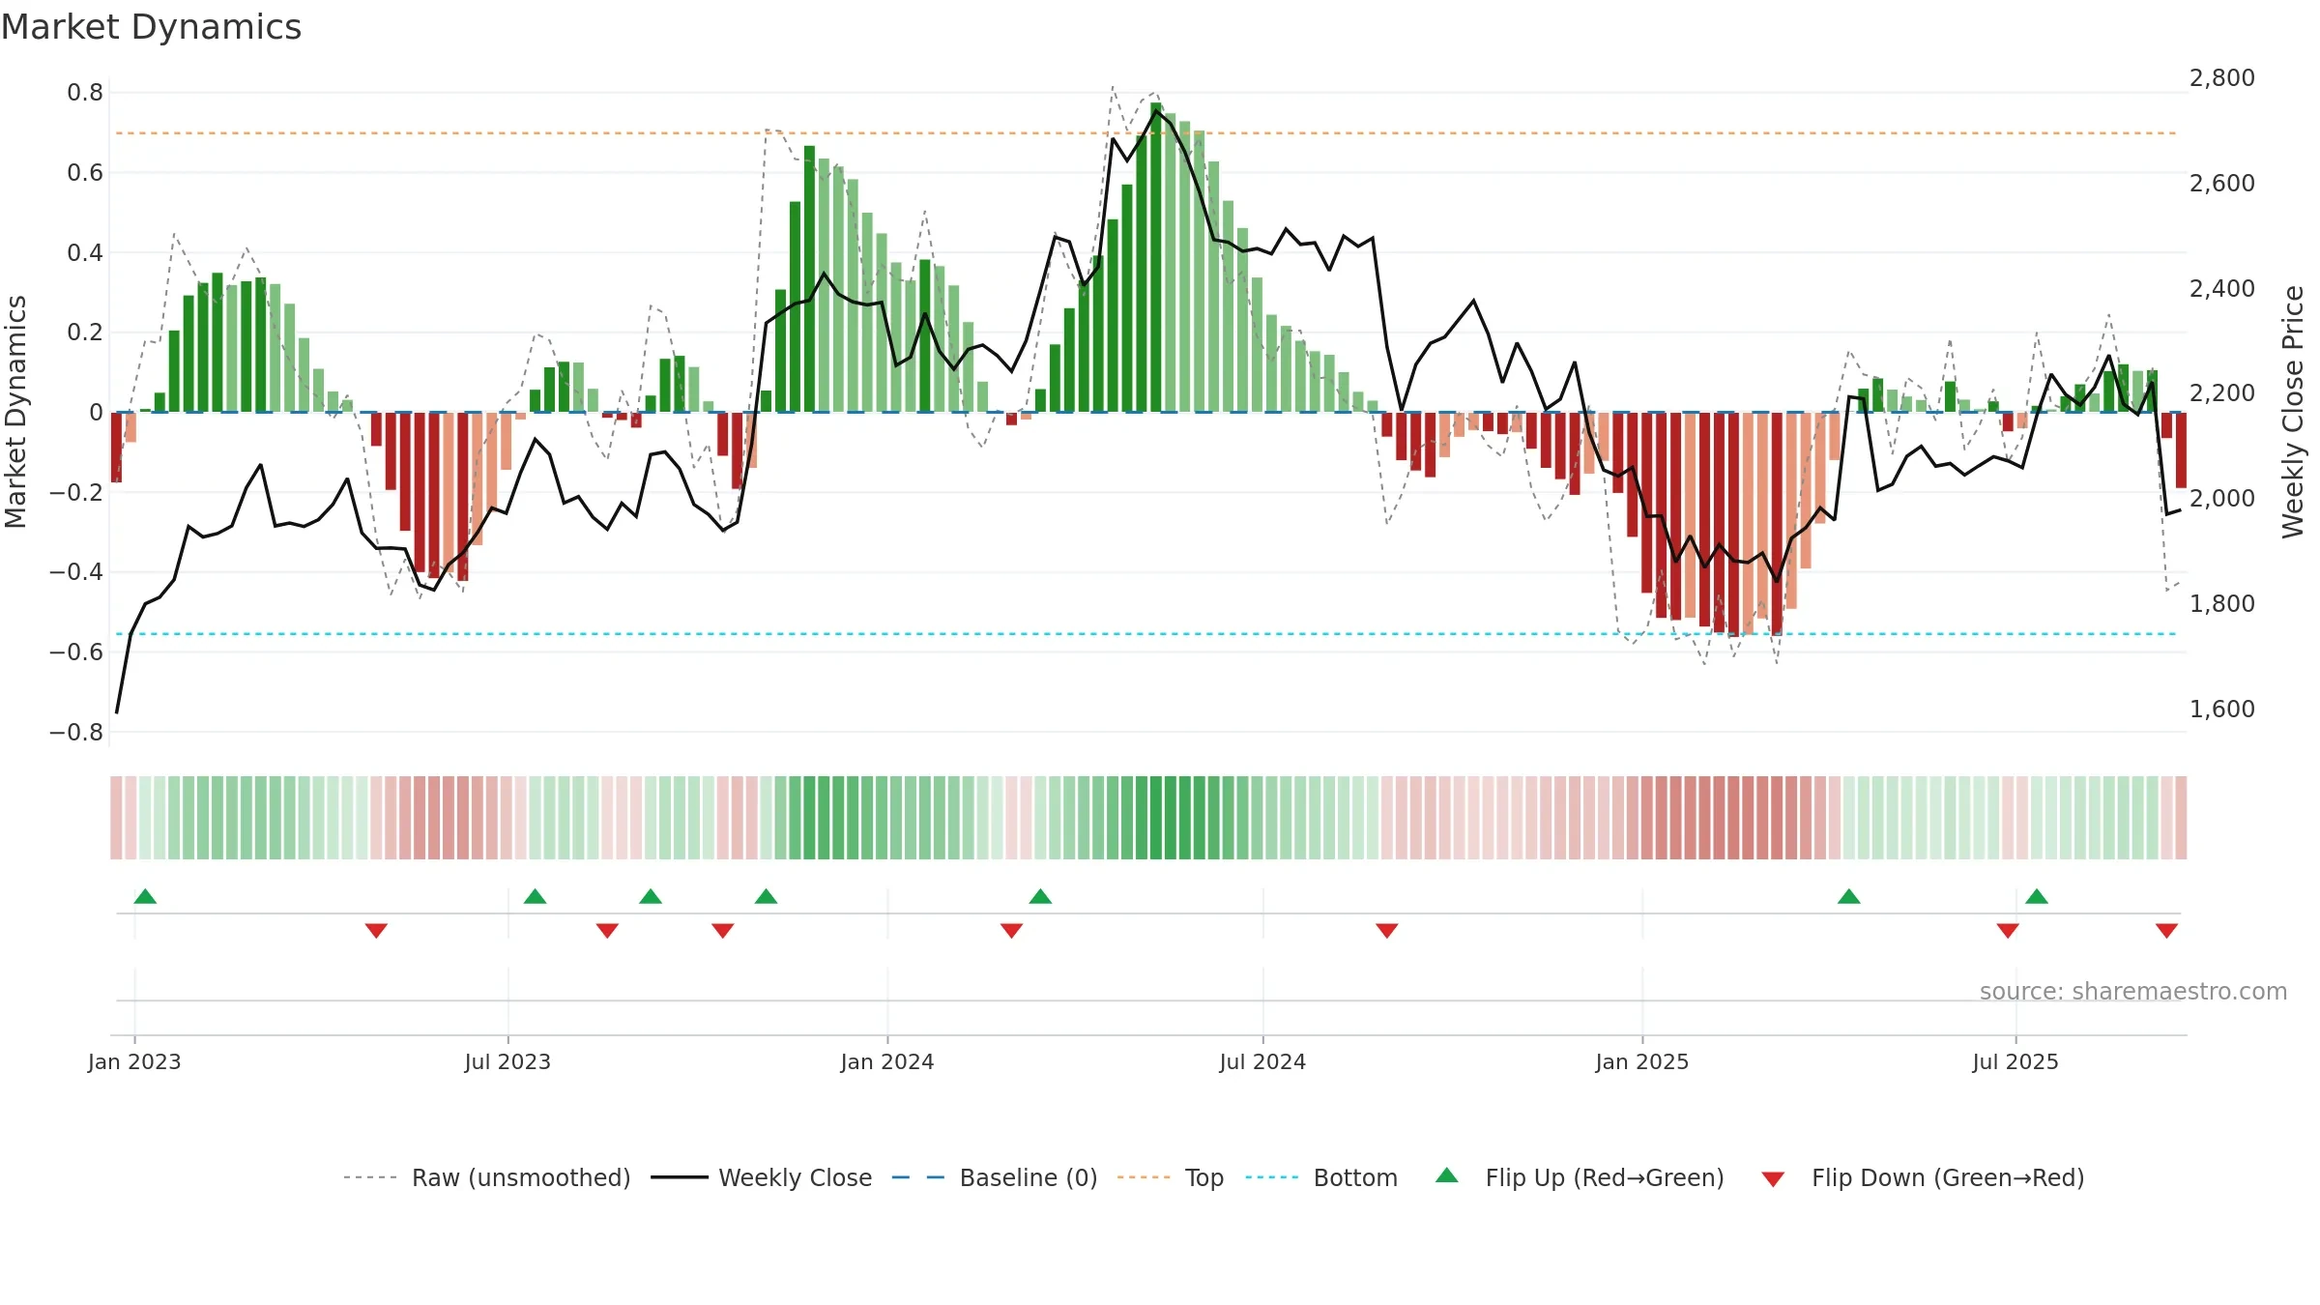Click the Jul 2025 x-axis label
This screenshot has height=1305, width=2320.
[2015, 1061]
